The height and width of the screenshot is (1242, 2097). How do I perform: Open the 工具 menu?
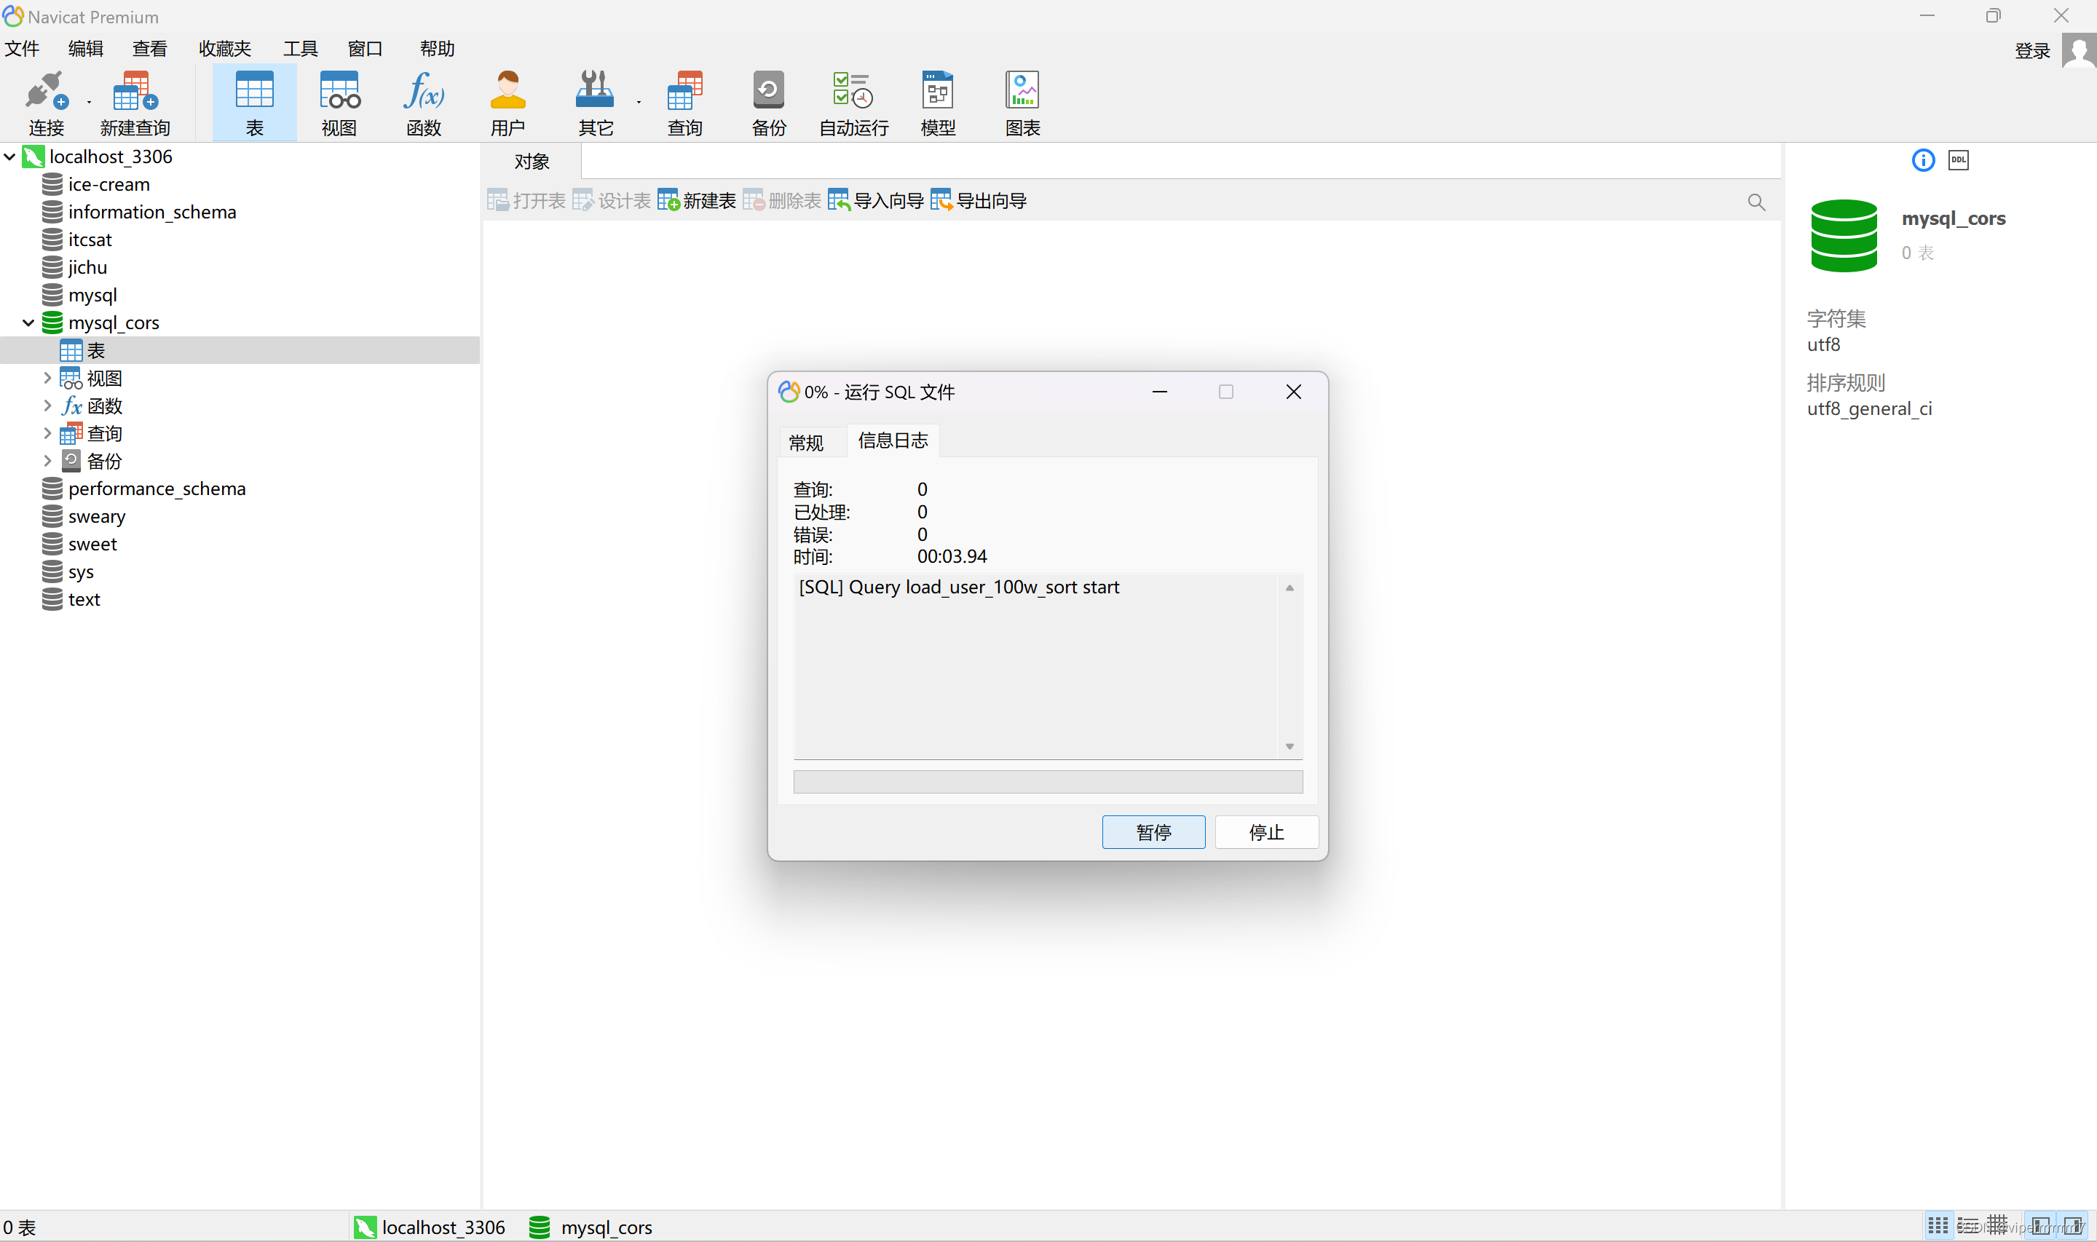click(299, 49)
